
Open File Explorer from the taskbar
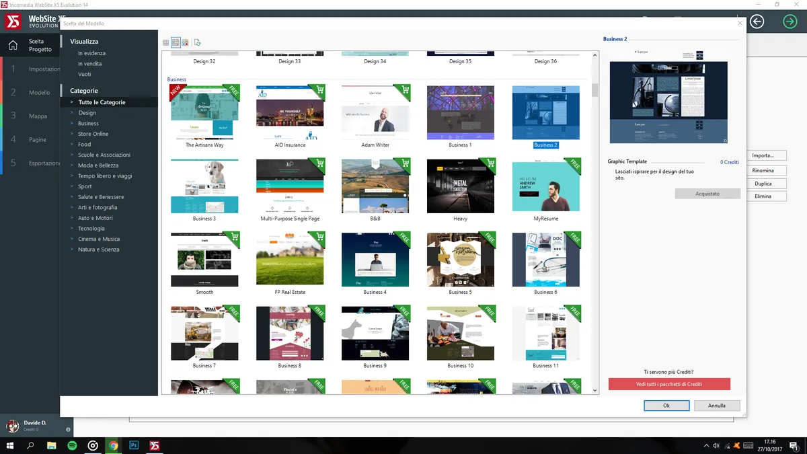click(52, 445)
